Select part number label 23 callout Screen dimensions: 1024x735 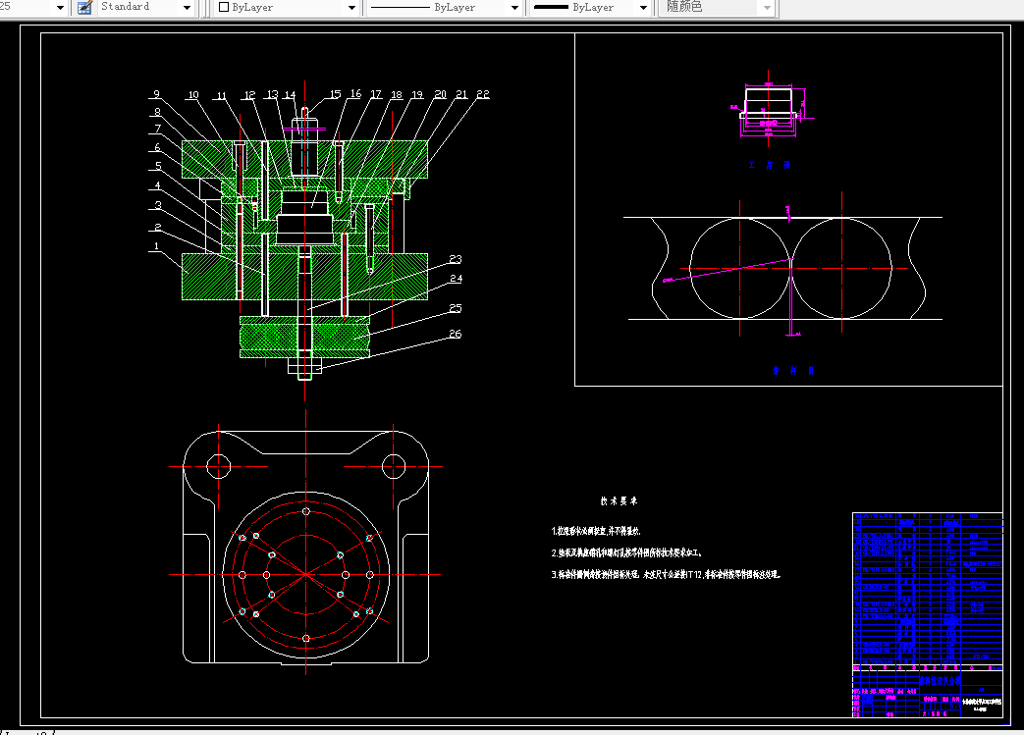pos(456,259)
